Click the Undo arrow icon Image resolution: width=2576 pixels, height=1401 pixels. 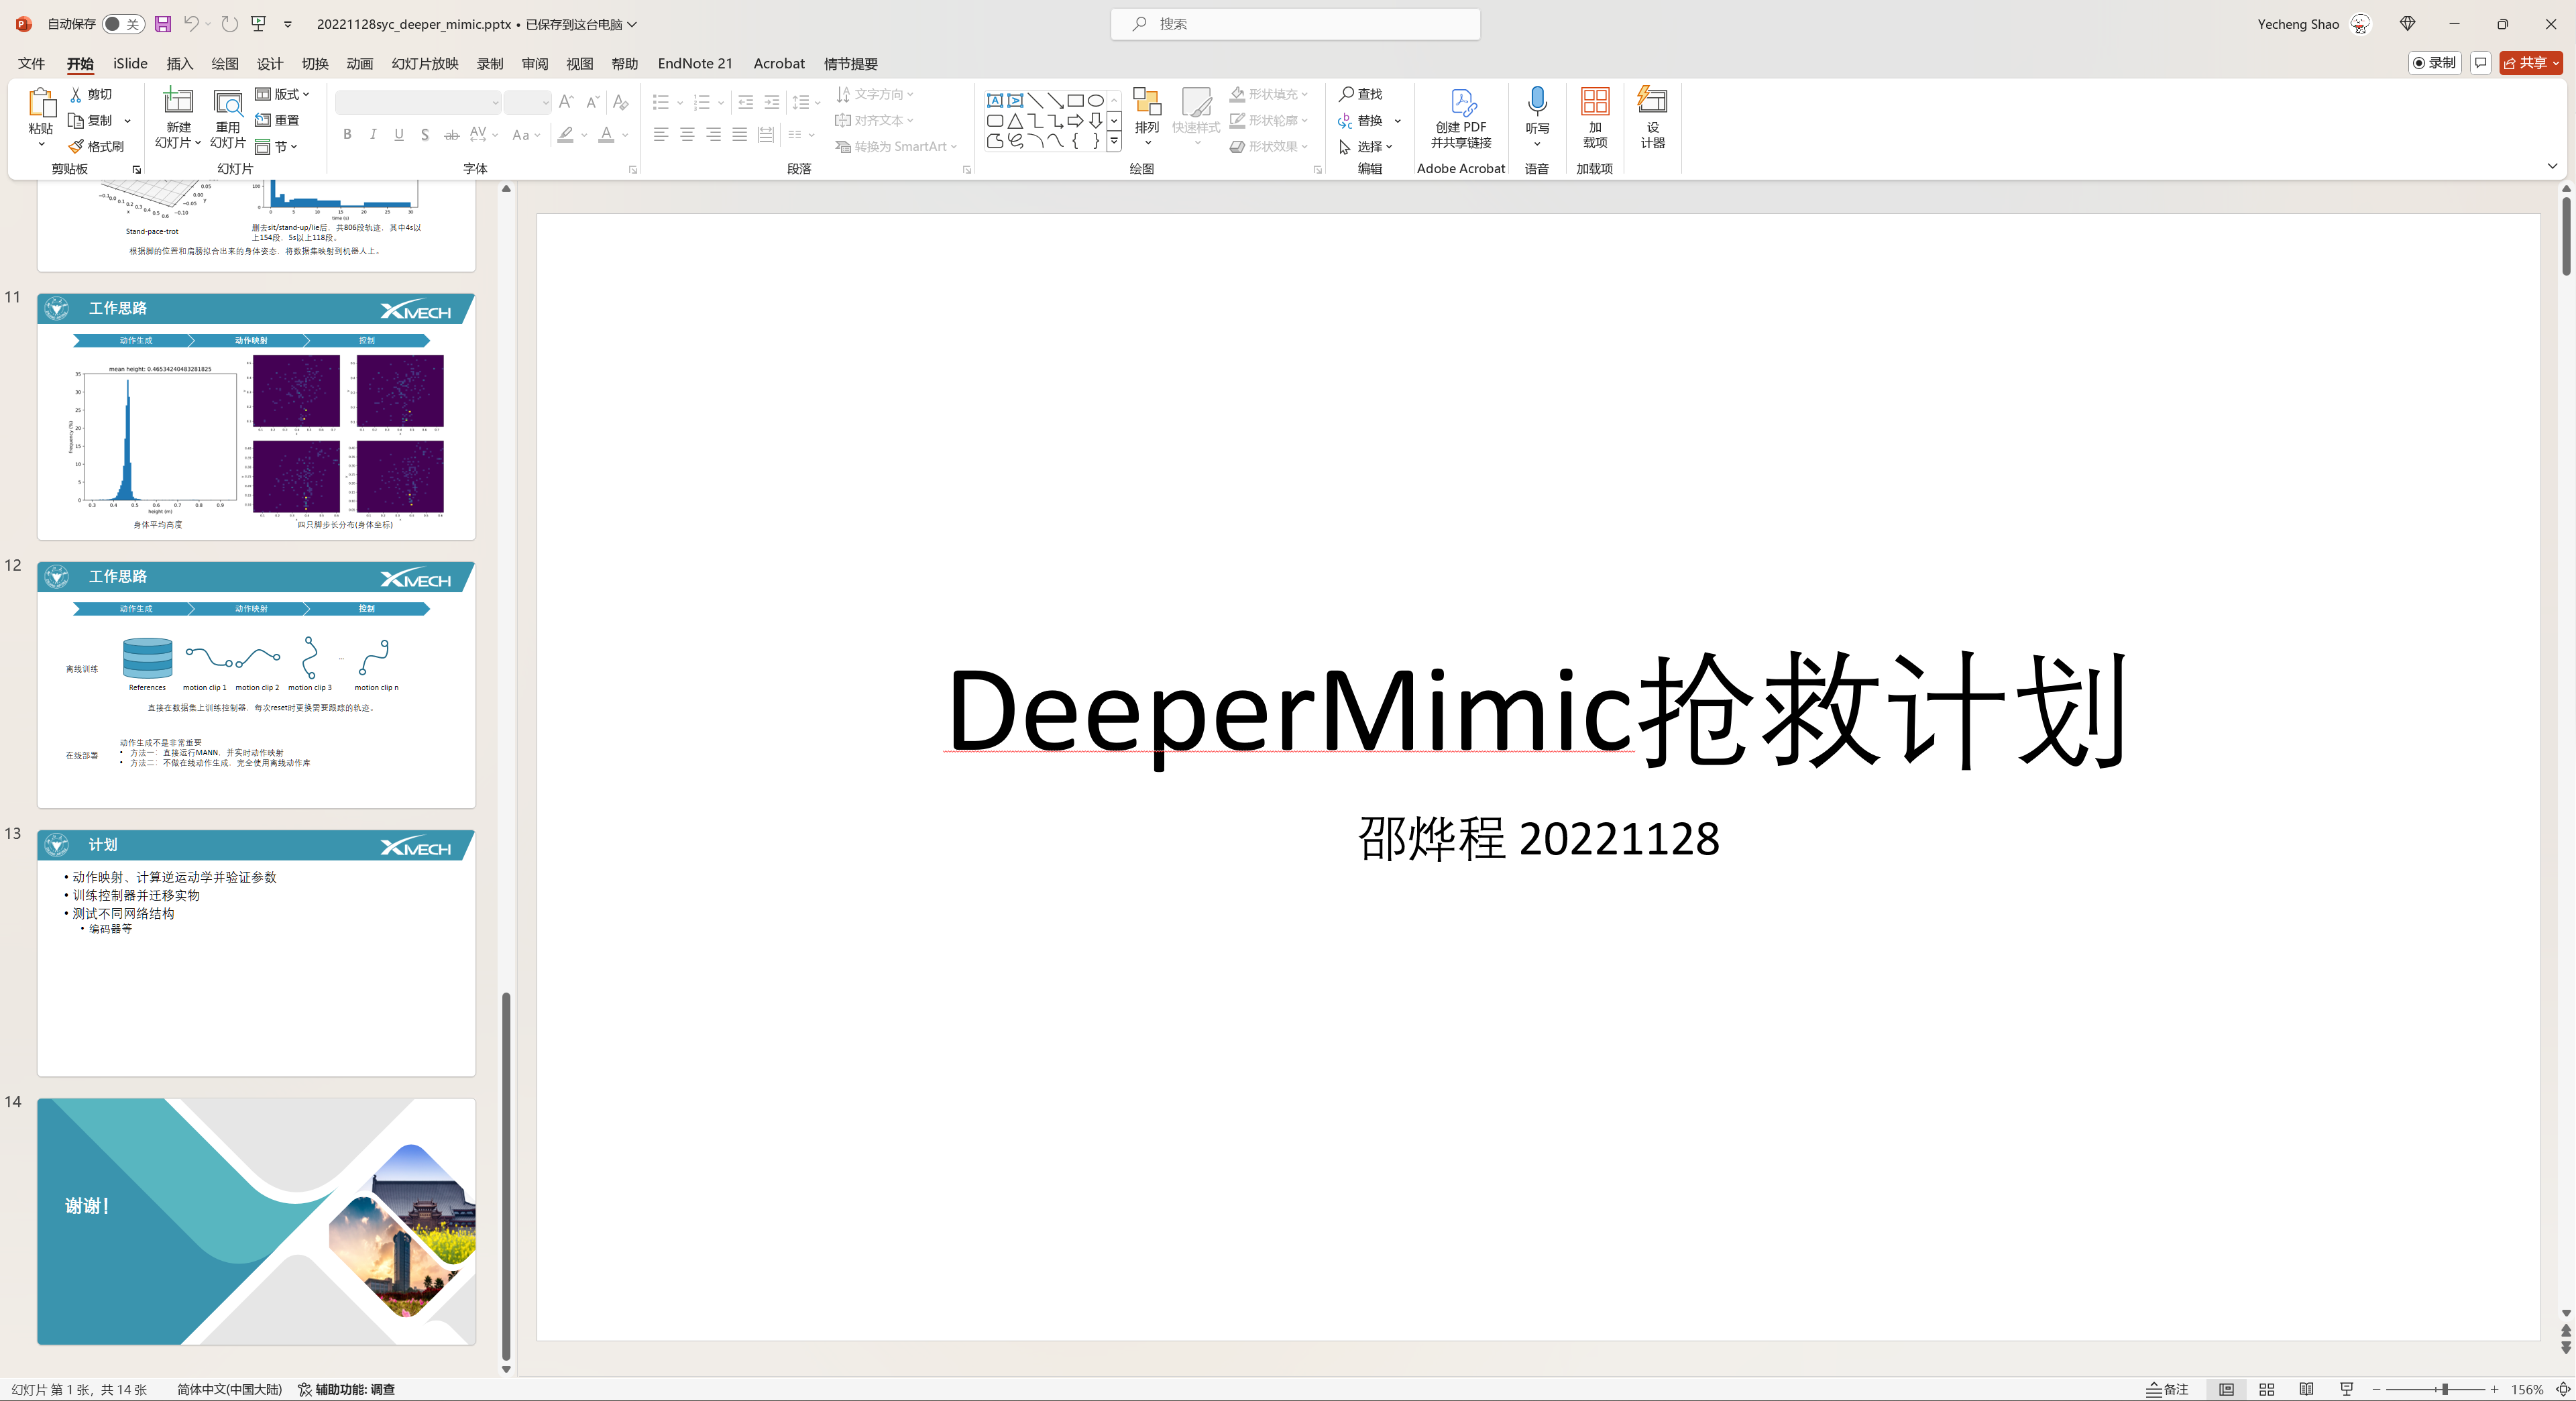coord(191,24)
